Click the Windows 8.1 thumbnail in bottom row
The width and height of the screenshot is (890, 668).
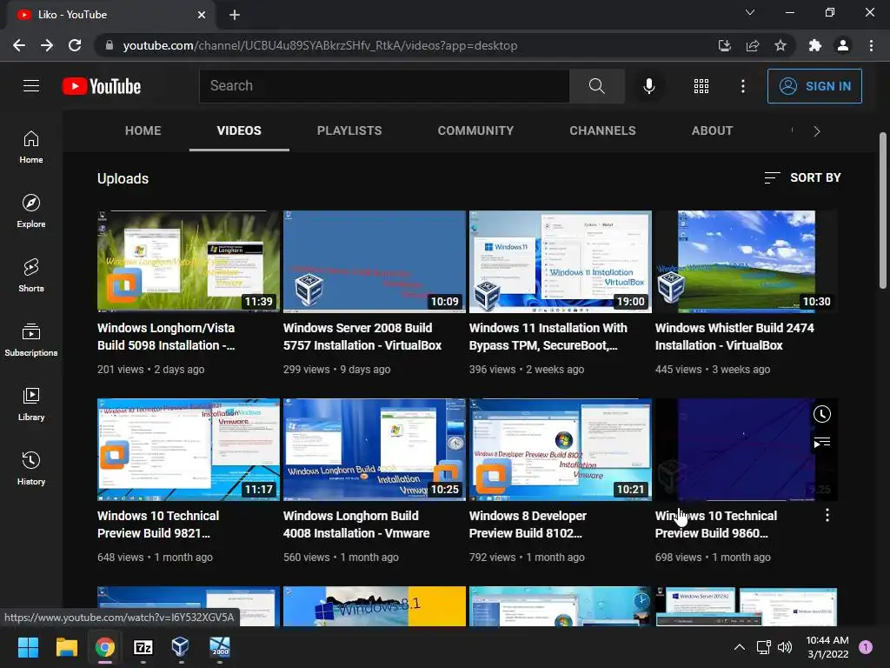click(x=374, y=606)
